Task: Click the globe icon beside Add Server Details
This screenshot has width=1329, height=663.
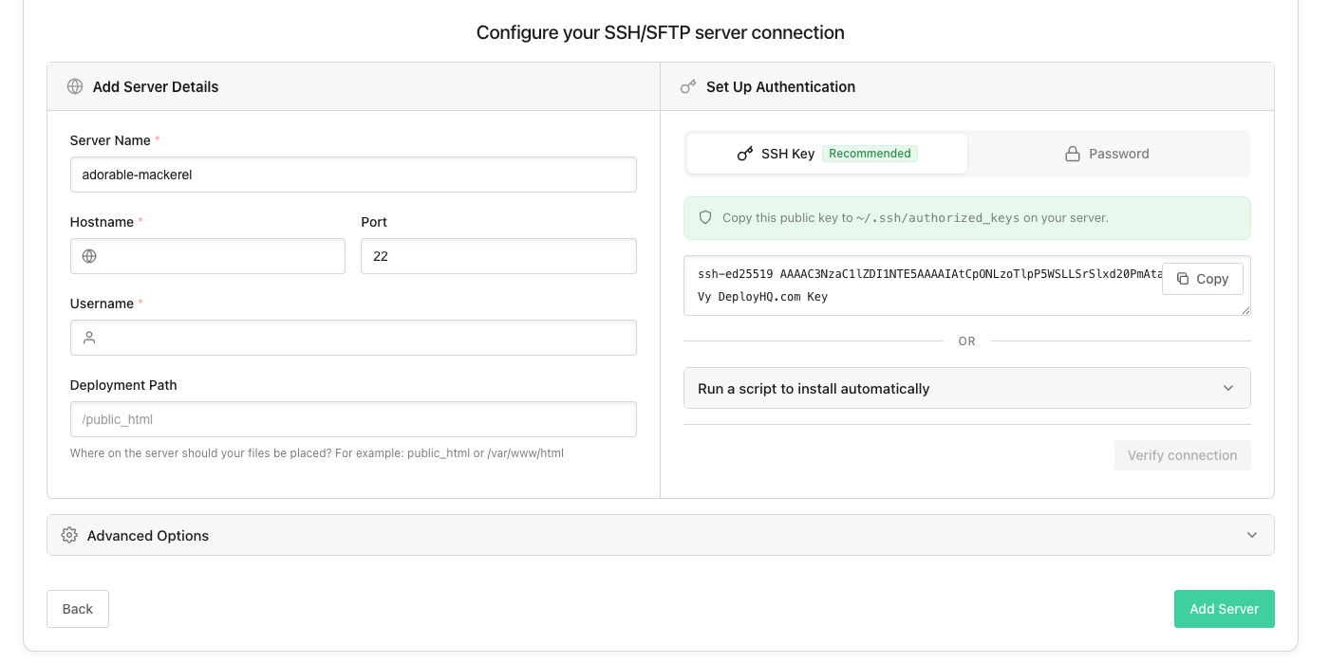Action: click(x=75, y=86)
